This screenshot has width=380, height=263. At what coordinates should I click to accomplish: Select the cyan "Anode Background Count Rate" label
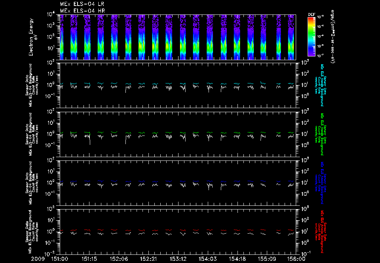321,85
